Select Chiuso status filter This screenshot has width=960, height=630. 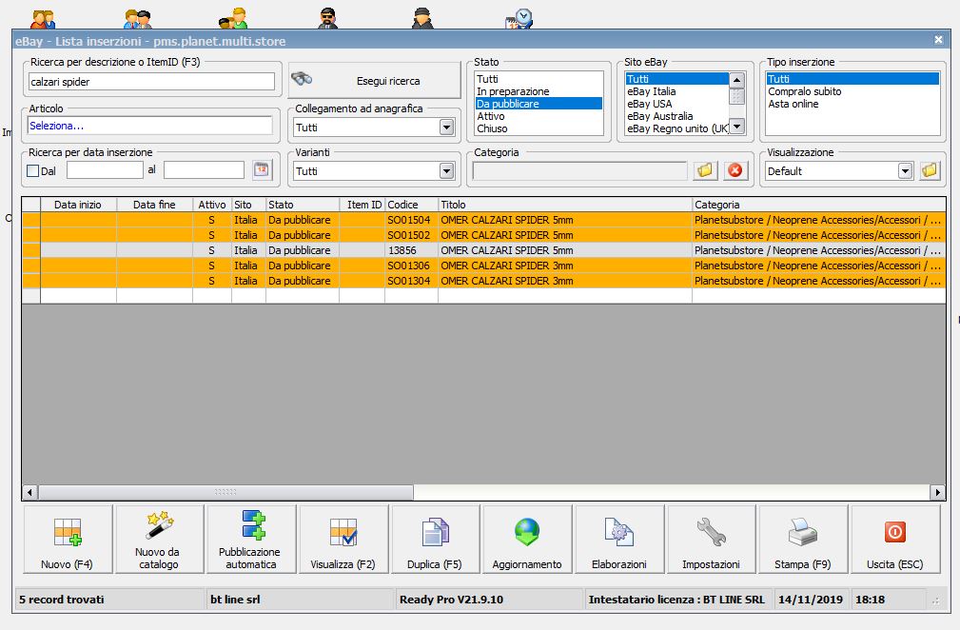pos(539,128)
